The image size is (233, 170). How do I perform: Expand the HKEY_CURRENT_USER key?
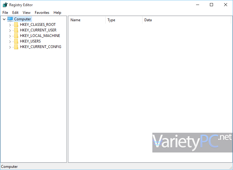coord(10,30)
